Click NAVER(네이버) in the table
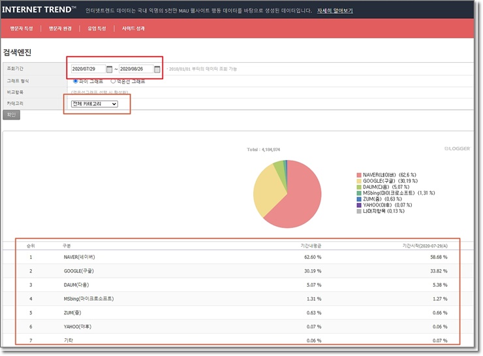 (79, 257)
